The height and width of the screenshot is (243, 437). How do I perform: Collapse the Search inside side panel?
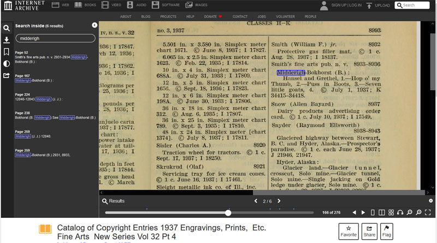tap(95, 25)
